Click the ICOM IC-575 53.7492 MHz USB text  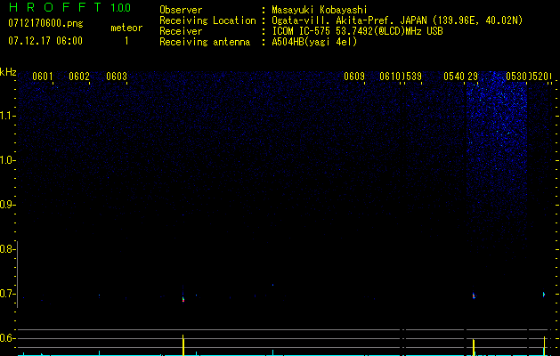357,31
